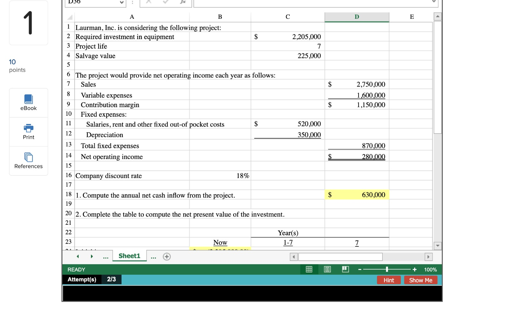
Task: Click the 'Now' column heading cell
Action: coord(220,243)
